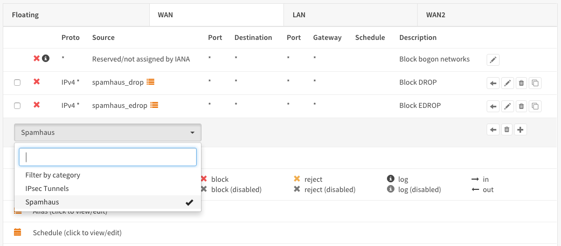561x246 pixels.
Task: Delete selected rules with bottom trash icon
Action: [x=507, y=129]
